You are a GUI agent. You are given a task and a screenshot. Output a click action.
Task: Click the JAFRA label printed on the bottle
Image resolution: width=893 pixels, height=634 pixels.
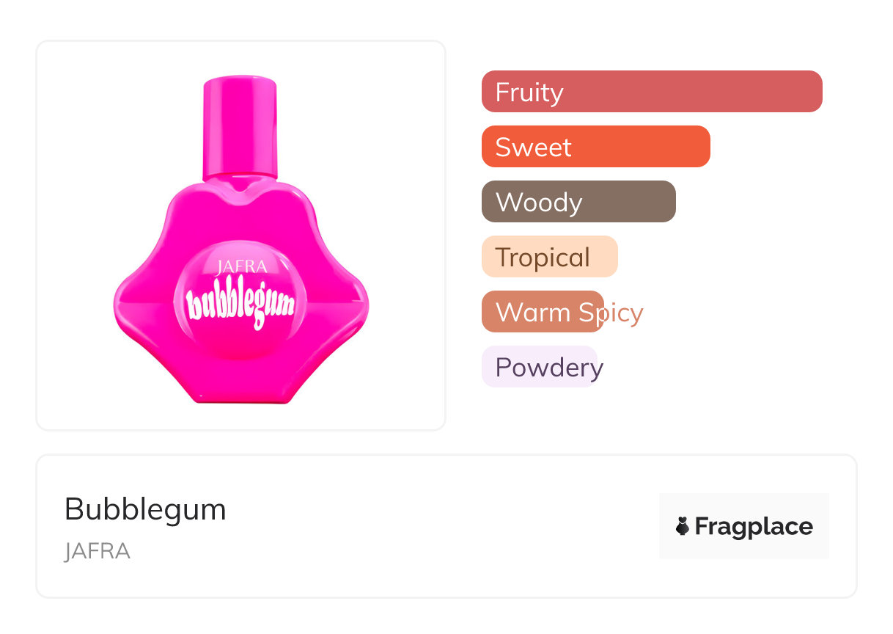tap(241, 268)
